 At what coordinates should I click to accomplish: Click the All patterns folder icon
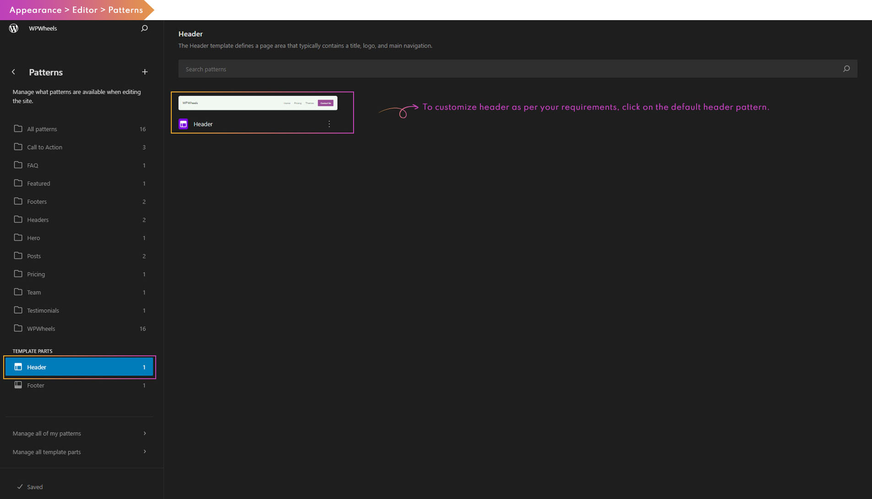(18, 129)
